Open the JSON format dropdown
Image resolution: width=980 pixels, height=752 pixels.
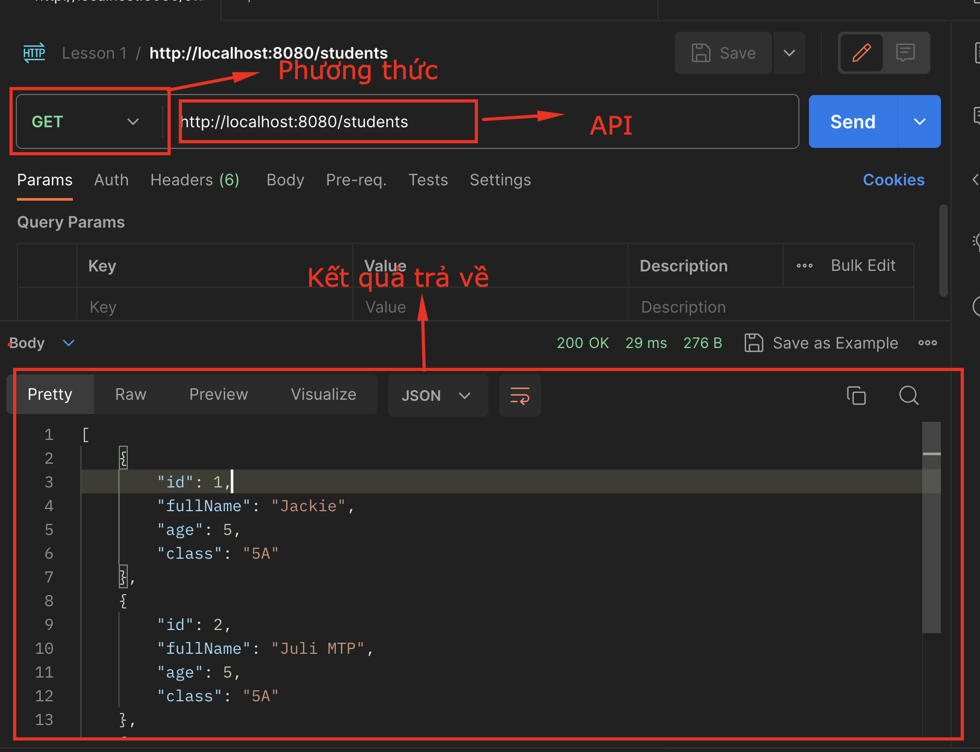coord(436,396)
